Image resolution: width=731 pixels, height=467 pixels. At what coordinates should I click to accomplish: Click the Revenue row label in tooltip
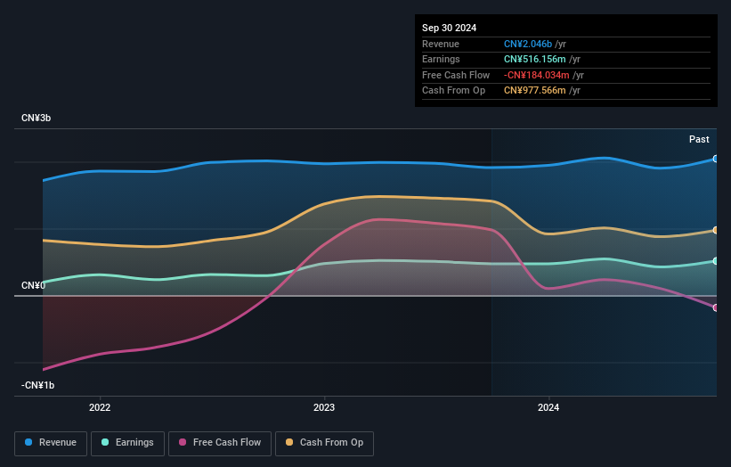tap(441, 44)
